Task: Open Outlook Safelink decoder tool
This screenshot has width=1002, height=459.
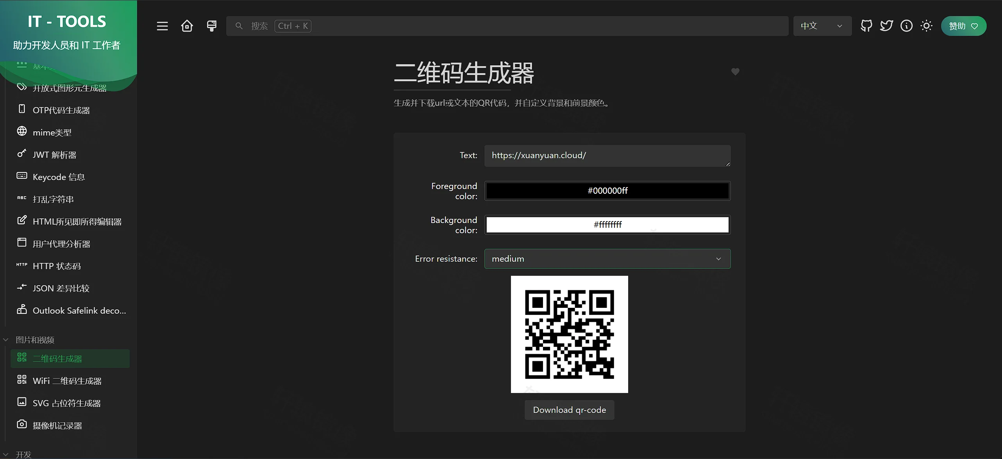Action: (x=70, y=311)
